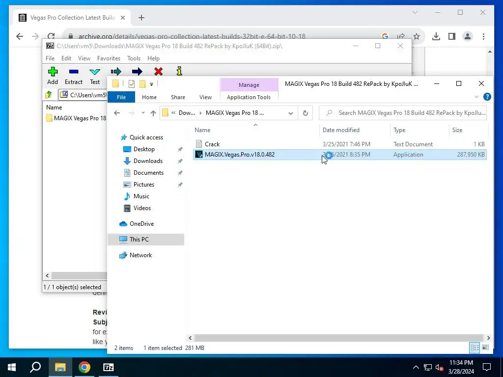
Task: Click the Dow... breadcrumb in address bar
Action: (x=187, y=113)
